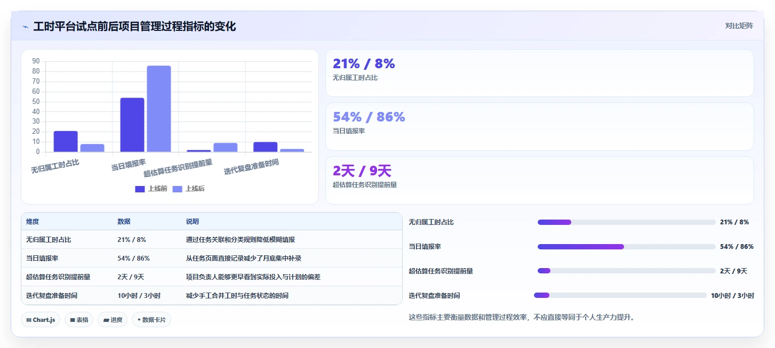Click description 从任务页面直接记录减少了月底集中补录

coord(243,258)
